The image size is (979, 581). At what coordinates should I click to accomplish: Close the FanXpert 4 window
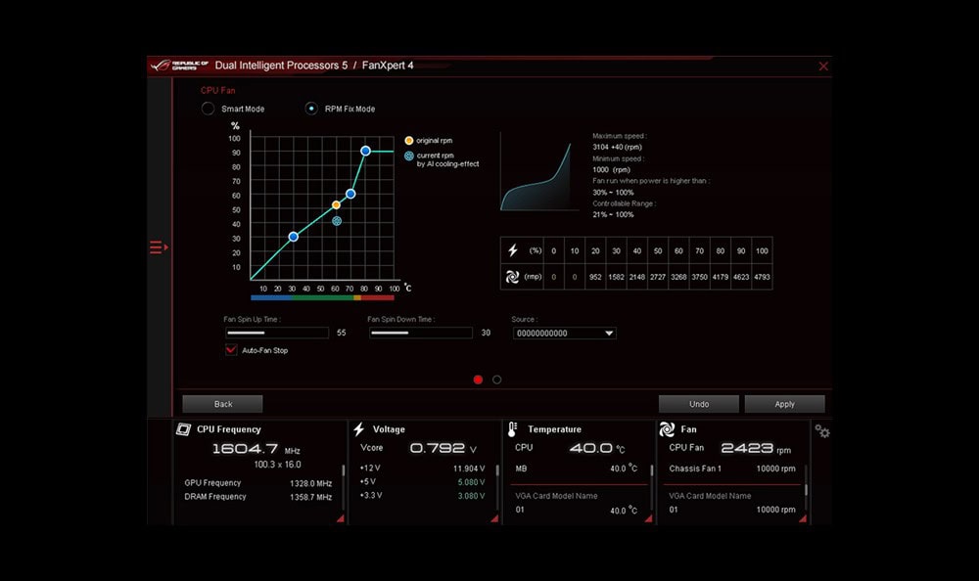click(x=823, y=67)
